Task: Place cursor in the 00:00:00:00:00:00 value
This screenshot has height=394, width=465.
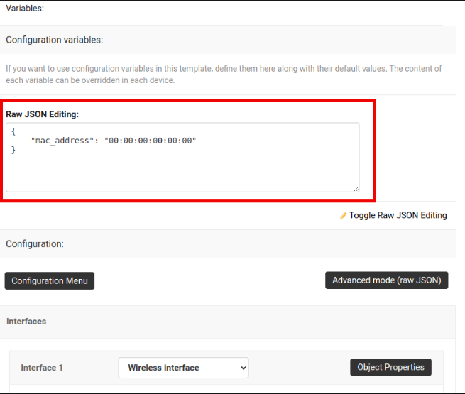Action: [x=150, y=141]
